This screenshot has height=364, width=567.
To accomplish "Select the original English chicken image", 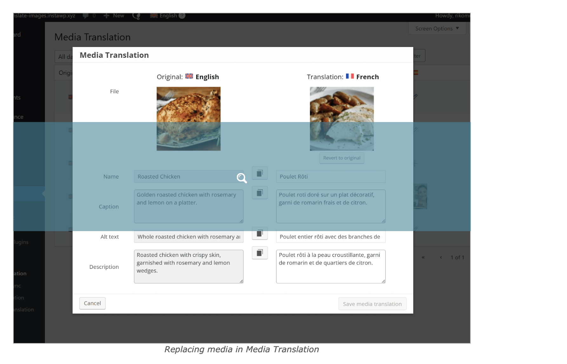I will (x=189, y=119).
